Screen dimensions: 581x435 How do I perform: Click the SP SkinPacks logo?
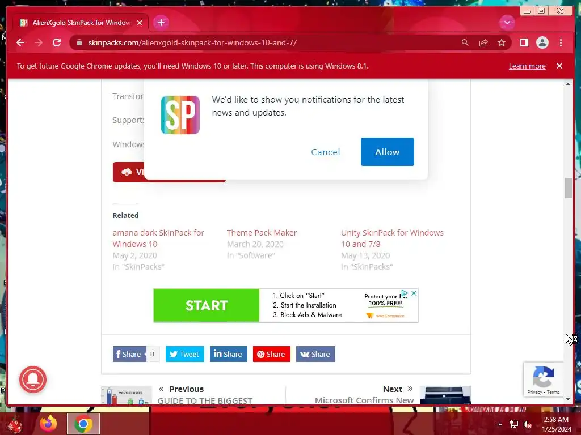[180, 114]
